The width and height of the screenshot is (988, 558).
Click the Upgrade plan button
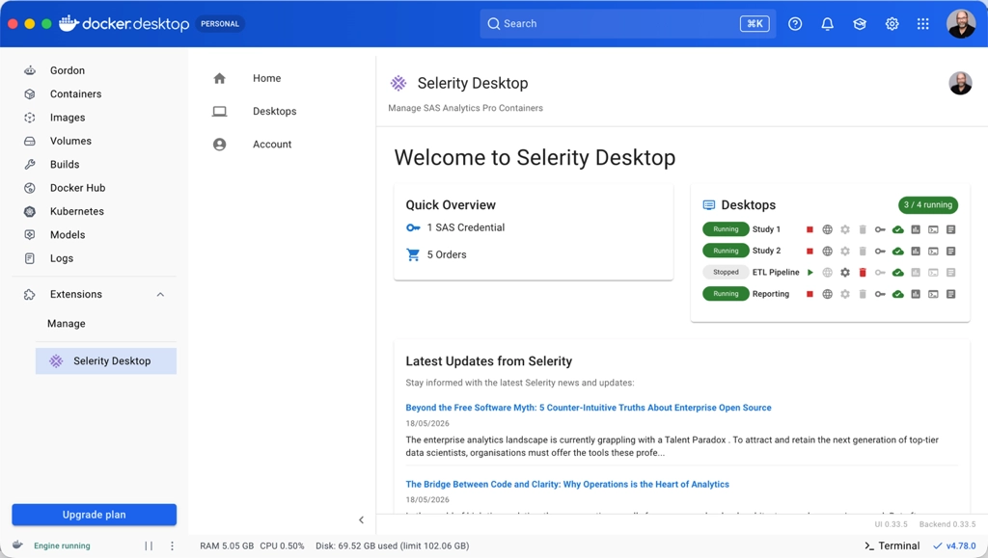(94, 515)
